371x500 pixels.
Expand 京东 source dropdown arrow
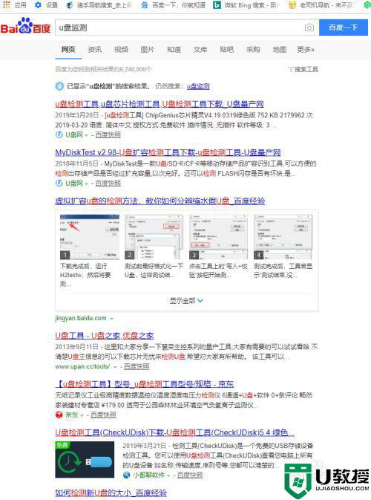[x=82, y=415]
